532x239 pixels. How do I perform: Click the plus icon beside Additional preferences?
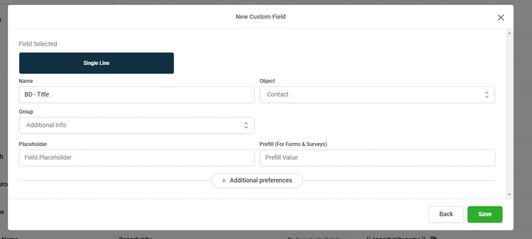pyautogui.click(x=224, y=181)
